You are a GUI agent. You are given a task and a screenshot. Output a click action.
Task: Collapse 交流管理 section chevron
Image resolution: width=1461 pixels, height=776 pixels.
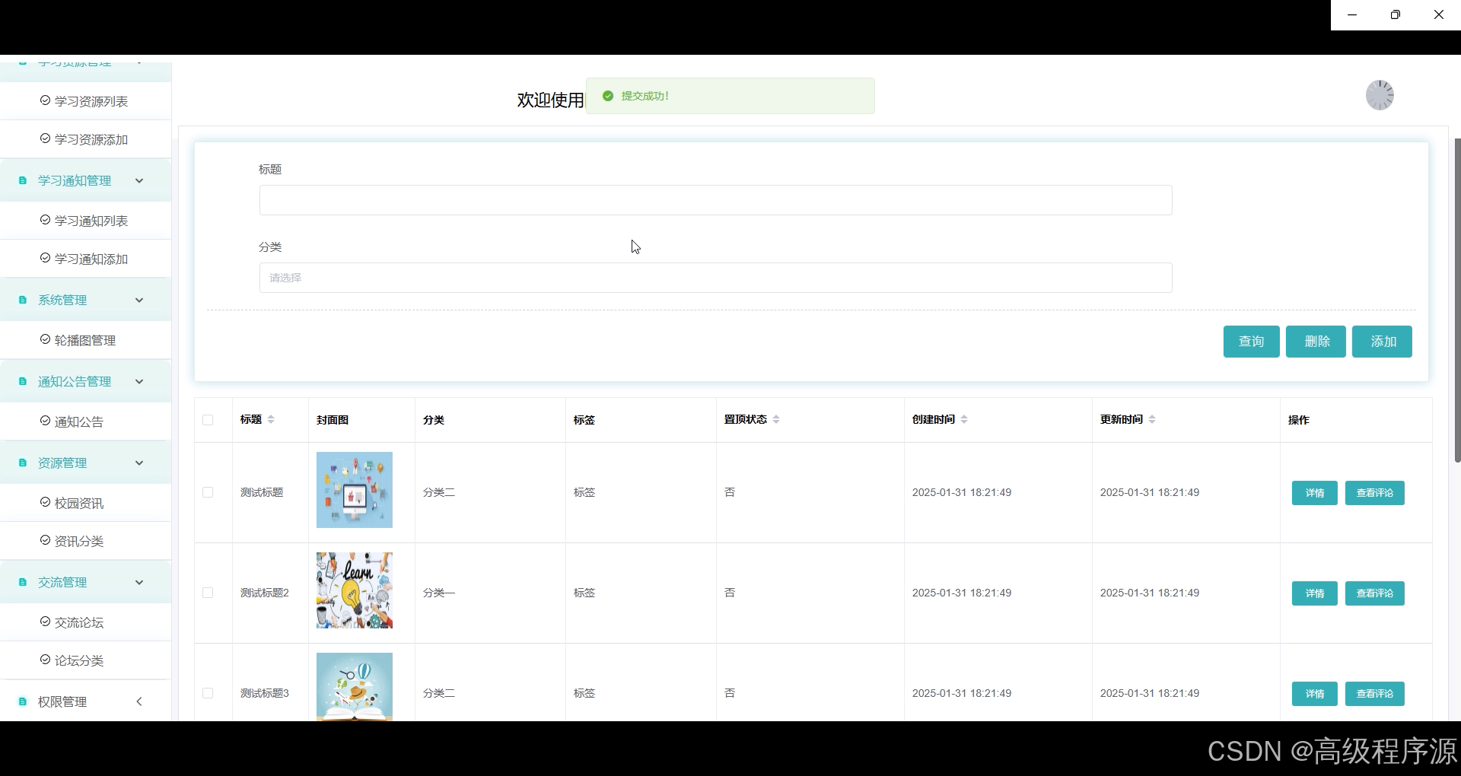(x=139, y=582)
